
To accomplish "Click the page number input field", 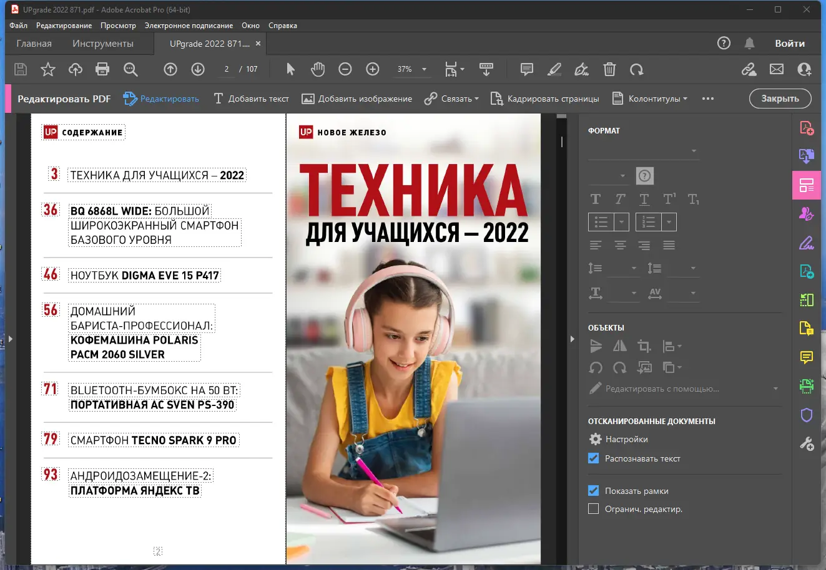I will click(x=226, y=69).
